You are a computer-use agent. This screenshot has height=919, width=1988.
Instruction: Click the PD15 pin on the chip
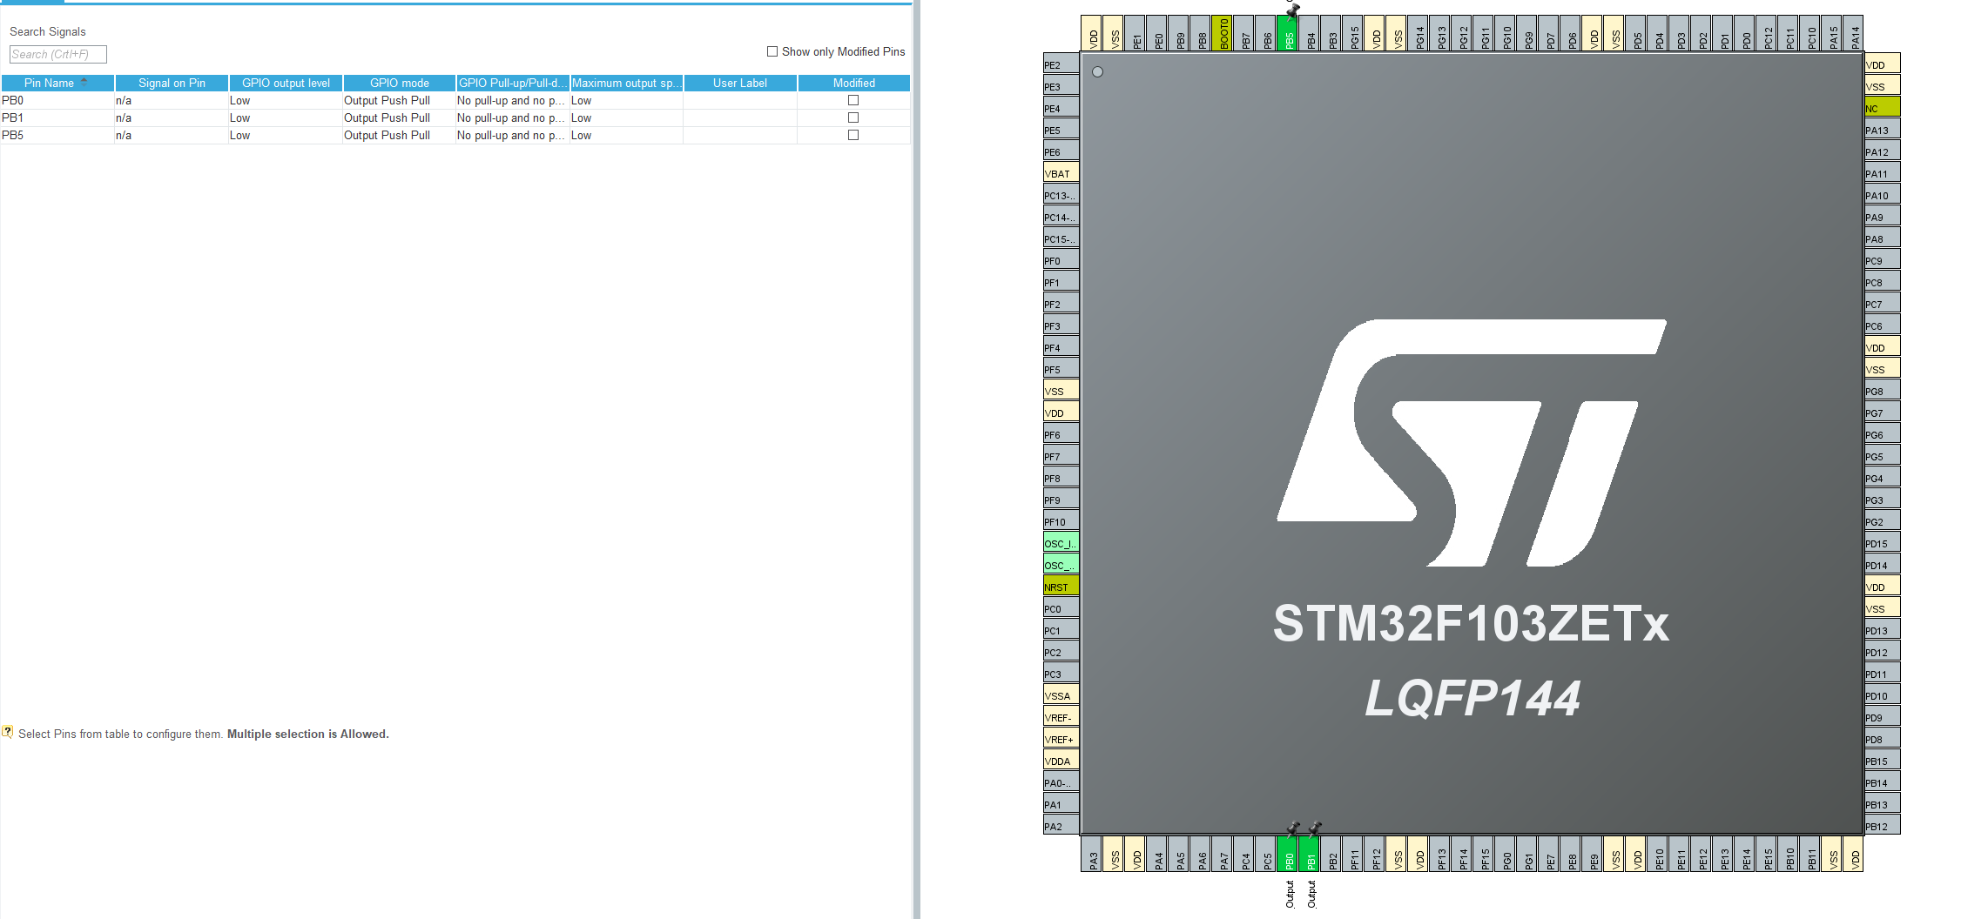coord(1882,542)
